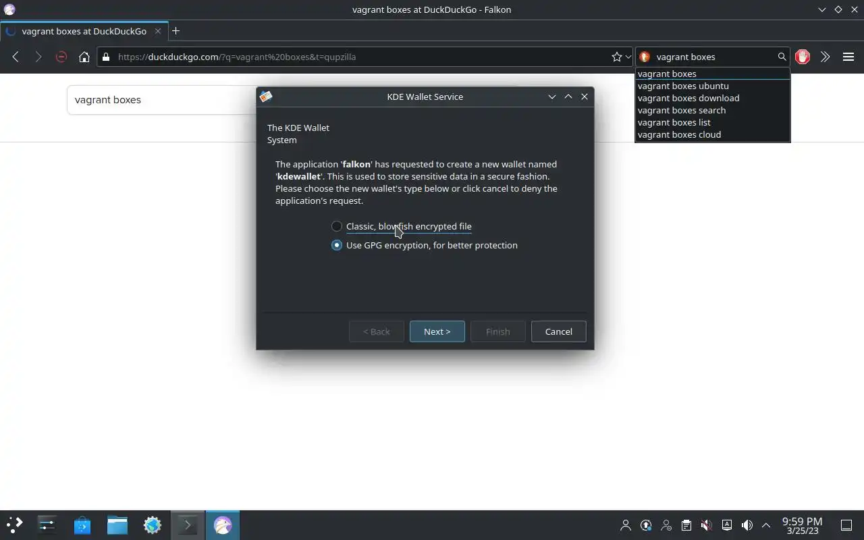Cancel the KDE Wallet request
864x540 pixels.
click(x=558, y=331)
